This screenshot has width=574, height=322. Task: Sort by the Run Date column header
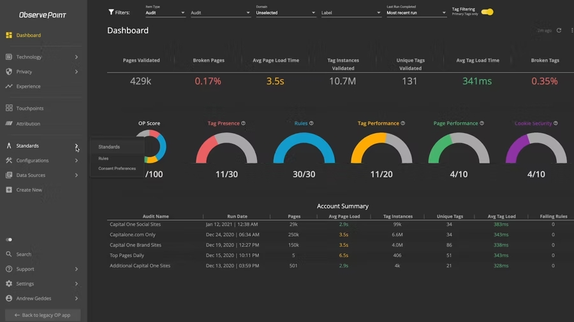coord(237,216)
